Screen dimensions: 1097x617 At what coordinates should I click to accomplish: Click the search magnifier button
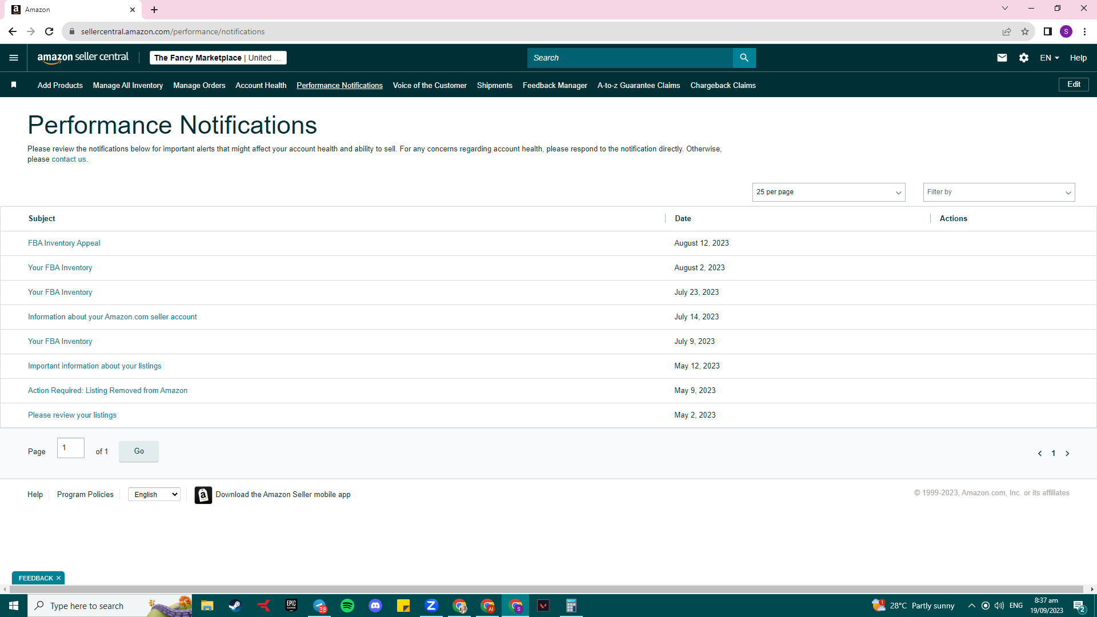744,58
